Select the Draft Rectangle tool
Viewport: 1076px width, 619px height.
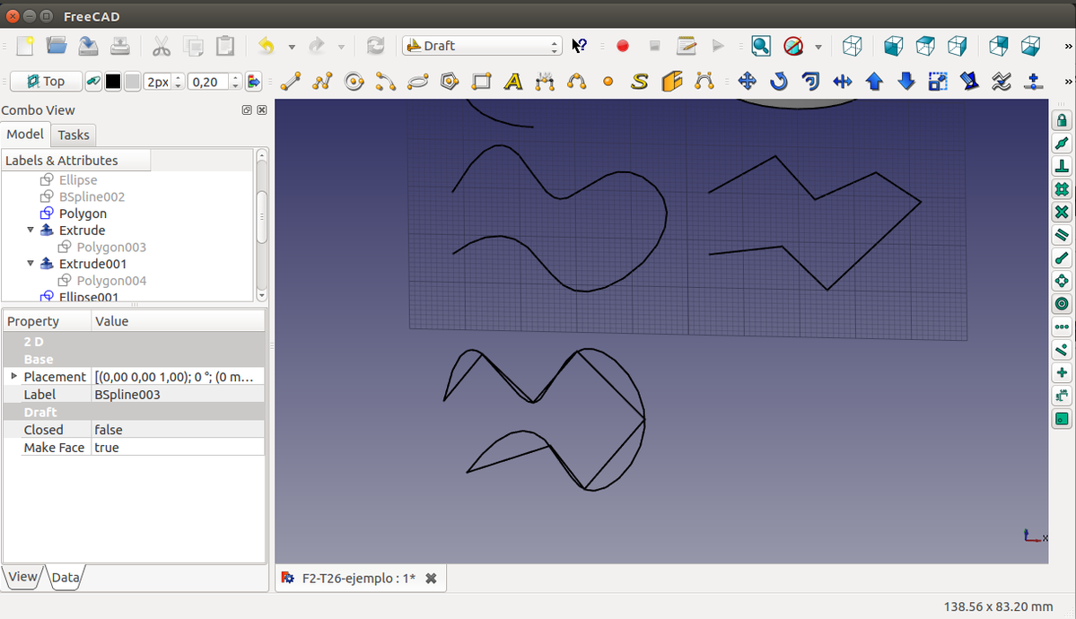(482, 82)
